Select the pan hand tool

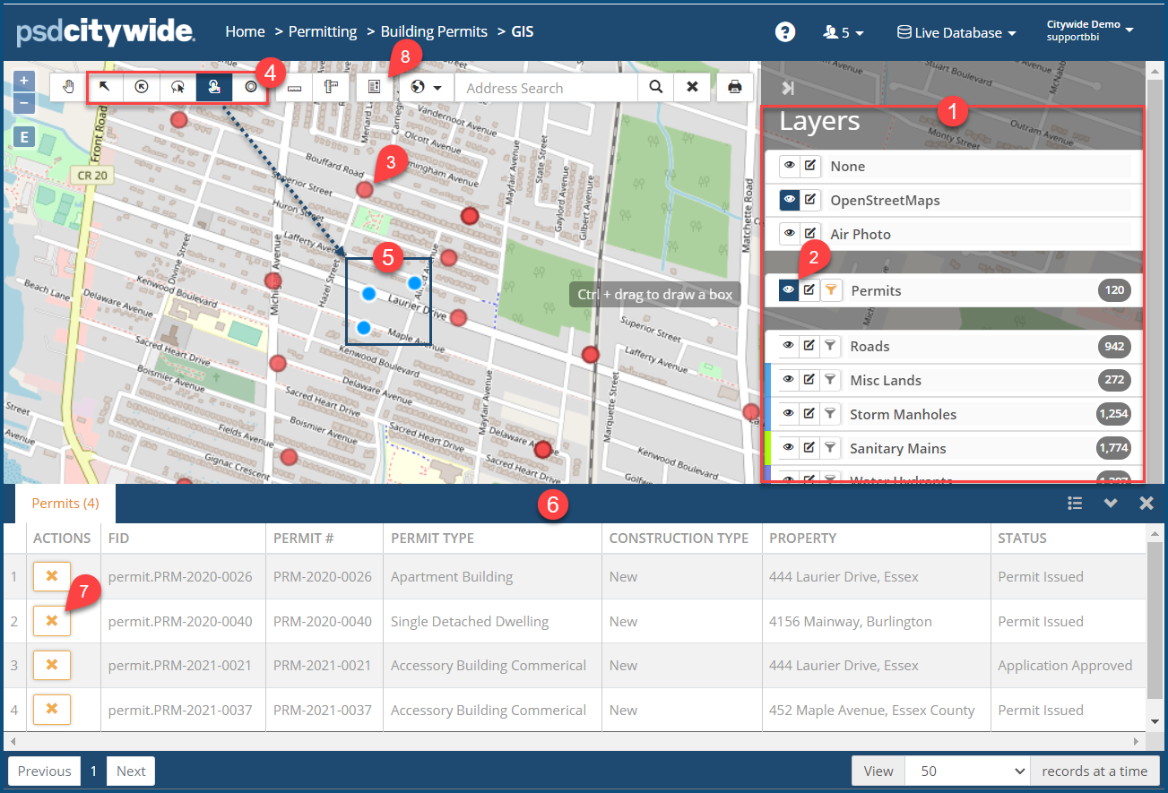[68, 87]
